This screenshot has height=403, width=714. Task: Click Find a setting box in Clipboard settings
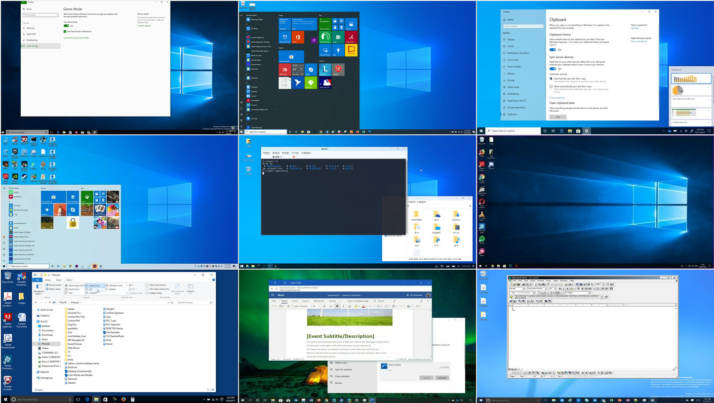(x=523, y=26)
